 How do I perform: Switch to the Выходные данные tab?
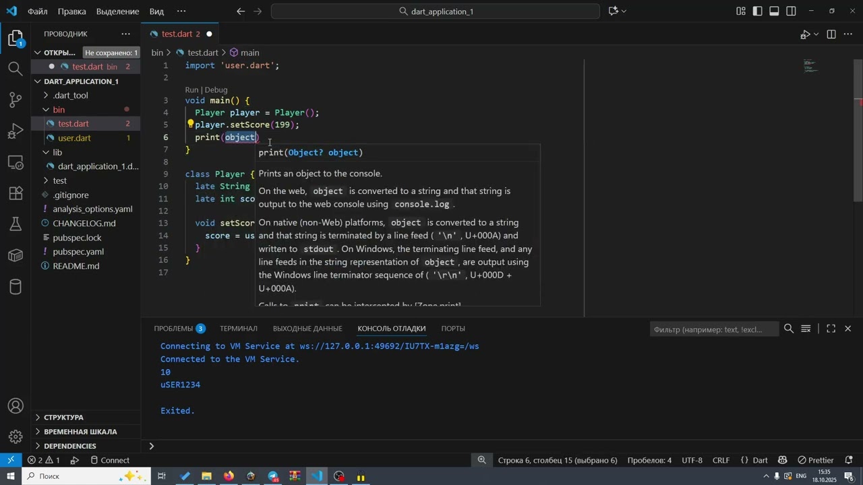307,329
